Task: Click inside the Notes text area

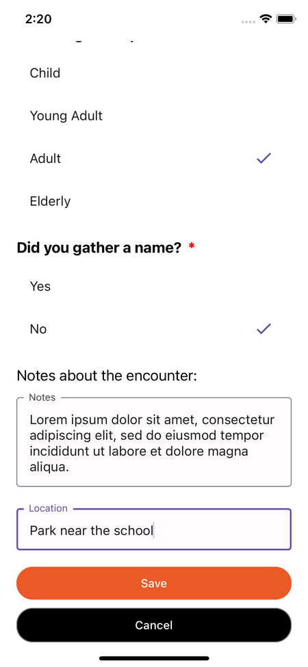Action: 154,443
